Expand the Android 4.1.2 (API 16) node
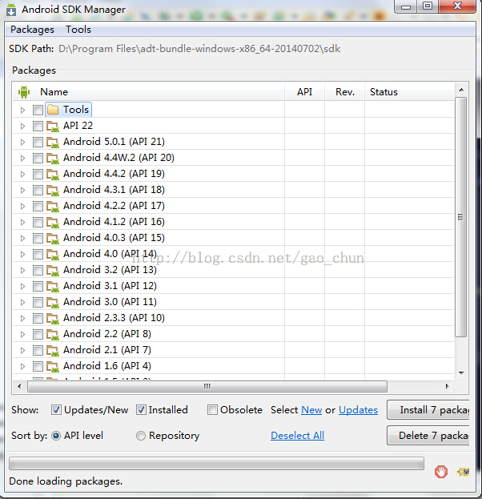The height and width of the screenshot is (499, 482). [x=22, y=222]
